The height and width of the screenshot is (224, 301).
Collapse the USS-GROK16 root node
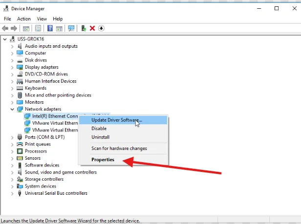pos(5,39)
